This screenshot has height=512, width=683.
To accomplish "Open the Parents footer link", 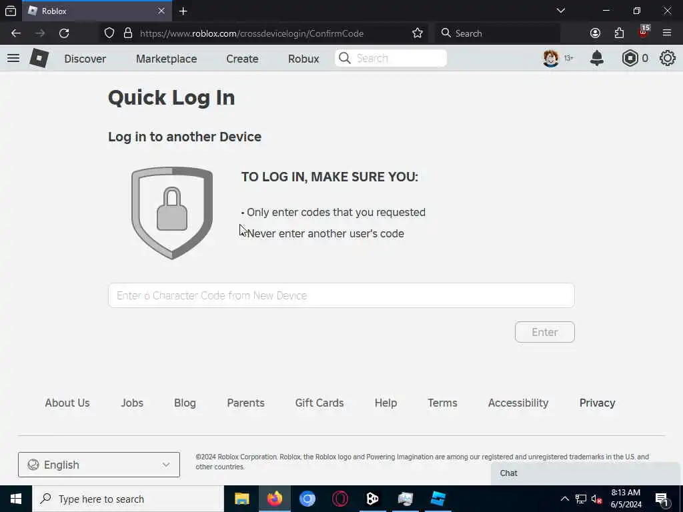I will coord(245,403).
